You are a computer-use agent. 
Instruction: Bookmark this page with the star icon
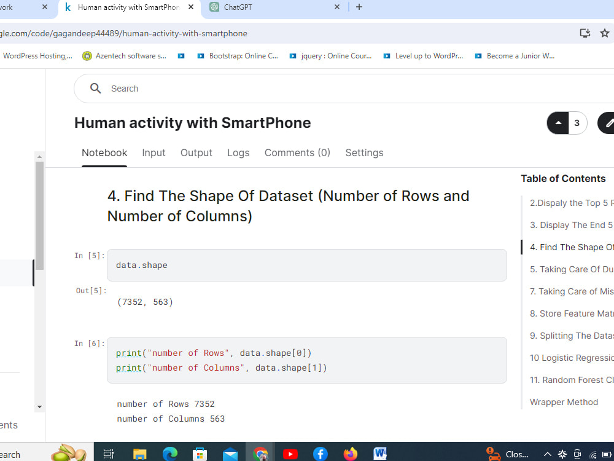coord(605,33)
